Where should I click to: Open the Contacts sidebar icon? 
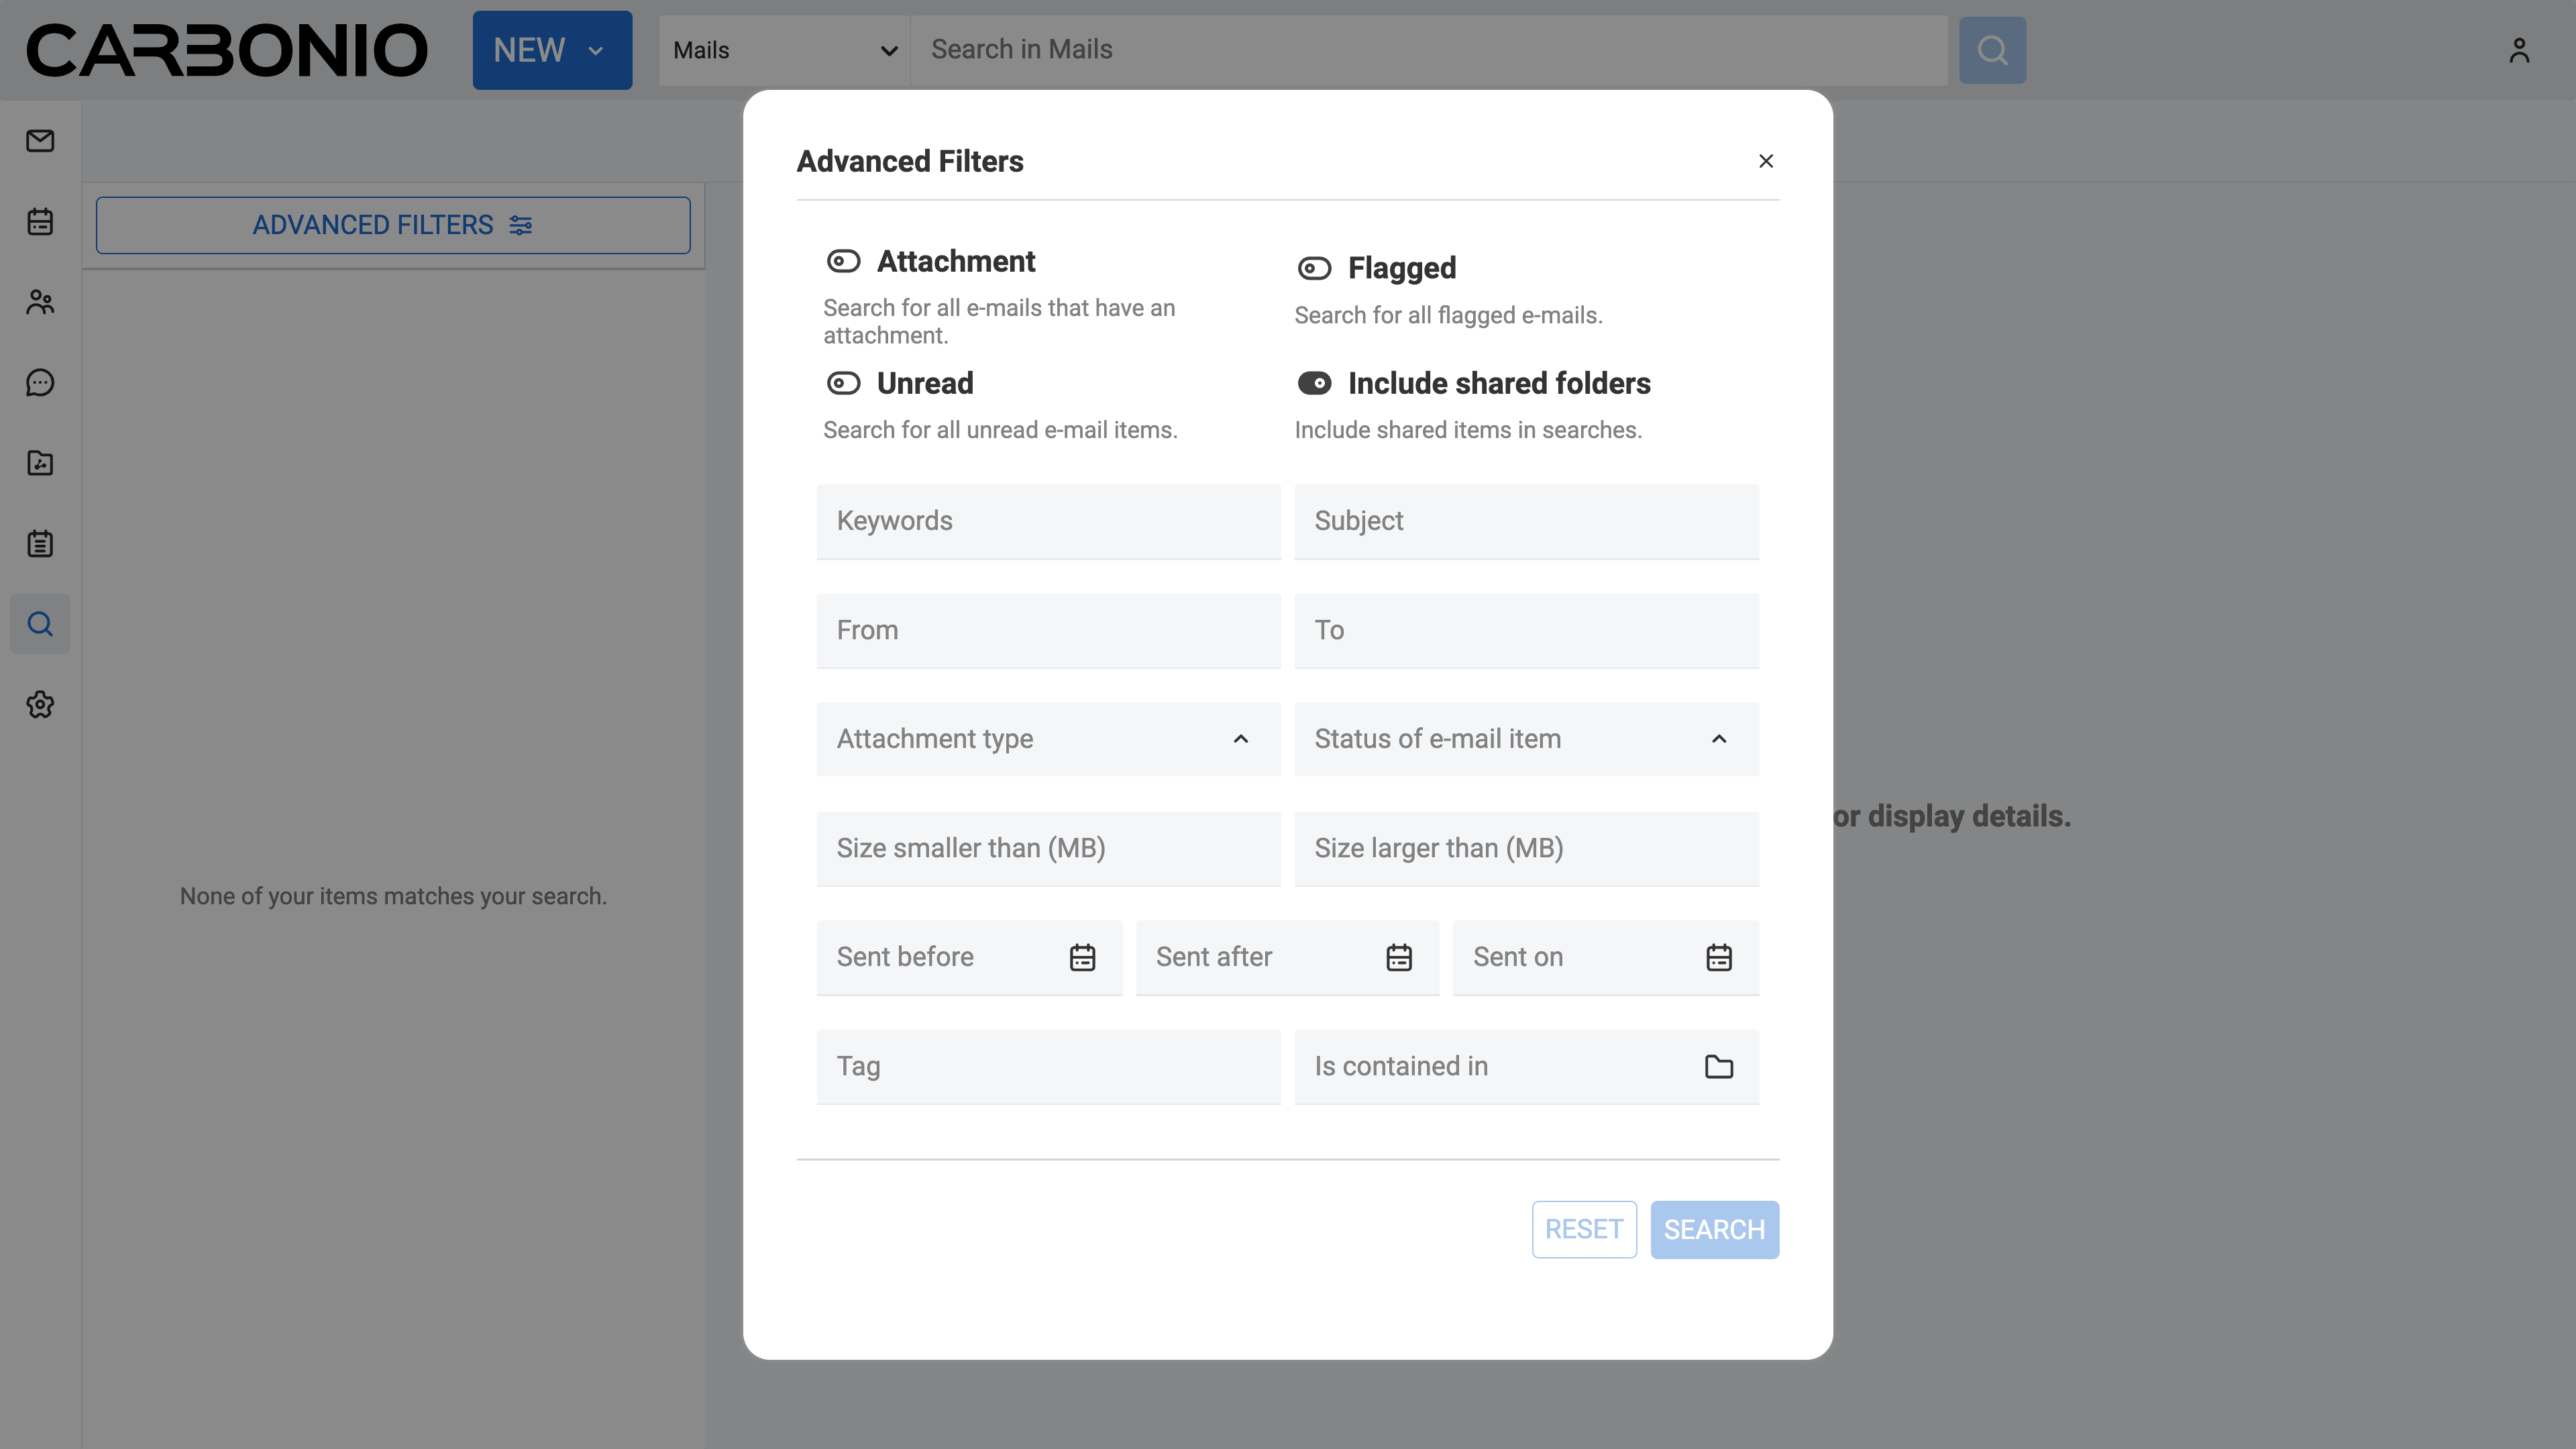click(40, 302)
